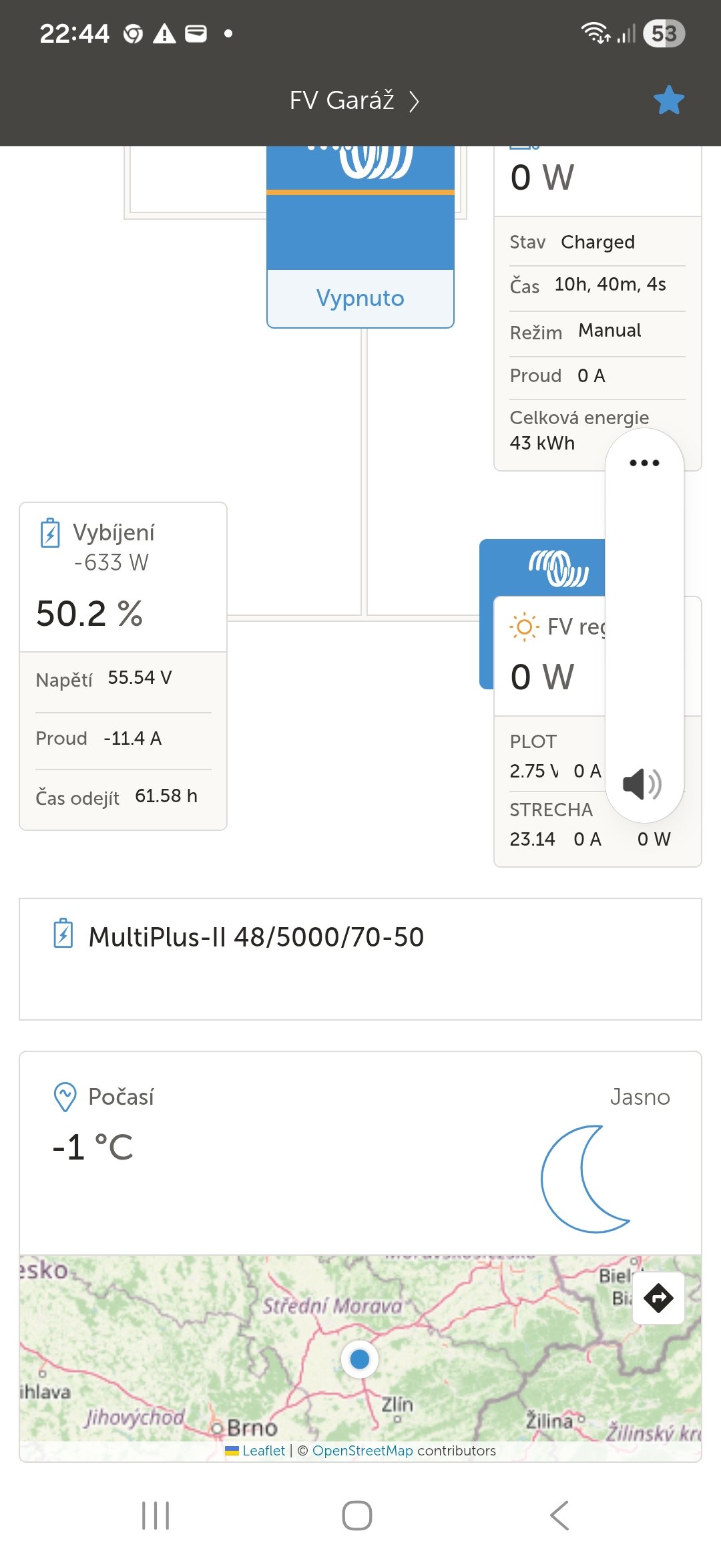Click the blue location marker on map
This screenshot has height=1563, width=721.
(x=360, y=1359)
